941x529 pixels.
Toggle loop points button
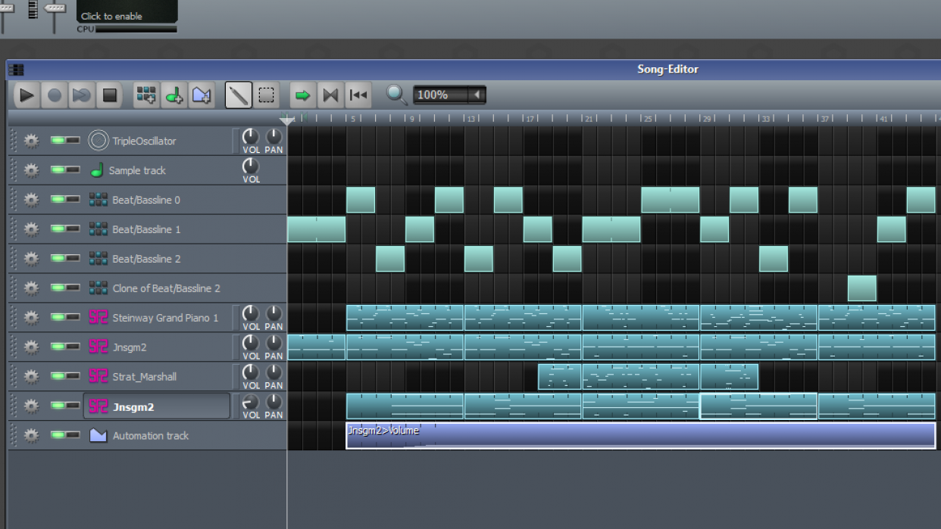[330, 95]
